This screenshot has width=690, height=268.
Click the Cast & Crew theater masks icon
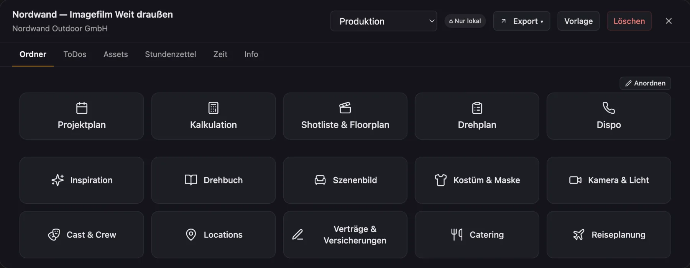click(x=54, y=235)
